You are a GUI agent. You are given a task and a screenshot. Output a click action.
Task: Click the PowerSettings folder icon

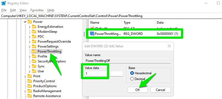[34, 46]
